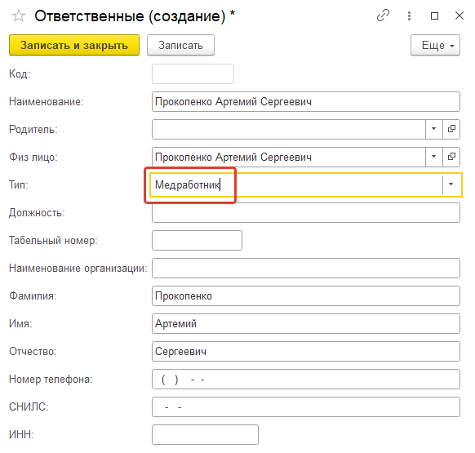Click the Наименование field with Прокопенко Артемий Сергеевич
This screenshot has width=475, height=453.
point(306,101)
